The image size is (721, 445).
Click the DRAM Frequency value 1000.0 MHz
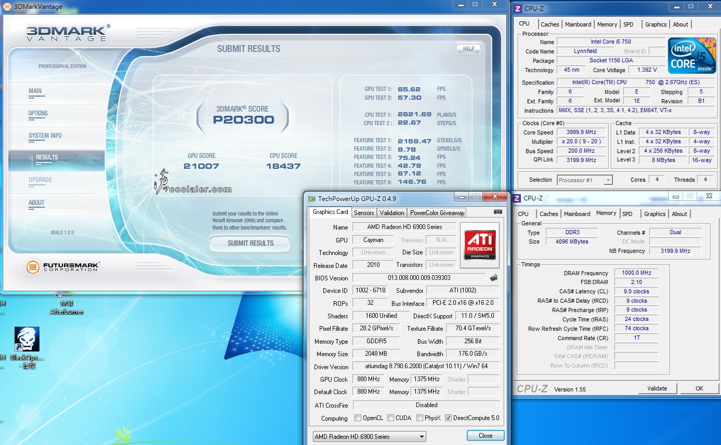tap(636, 273)
